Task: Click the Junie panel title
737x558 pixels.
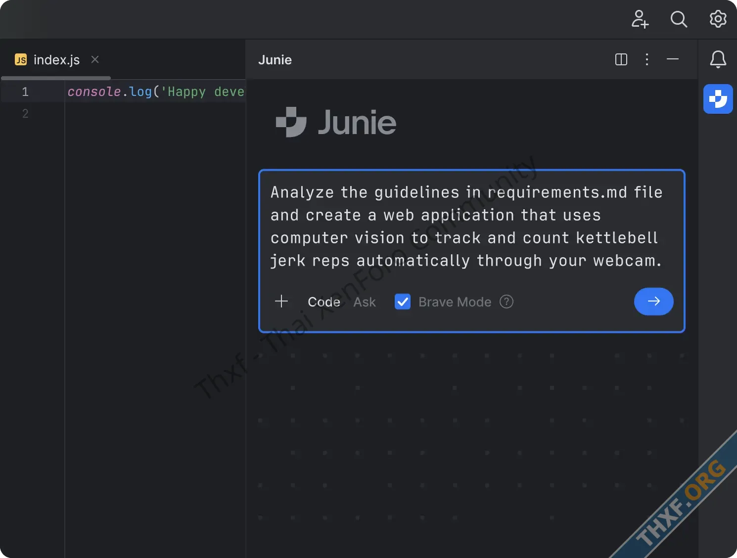Action: (x=275, y=60)
